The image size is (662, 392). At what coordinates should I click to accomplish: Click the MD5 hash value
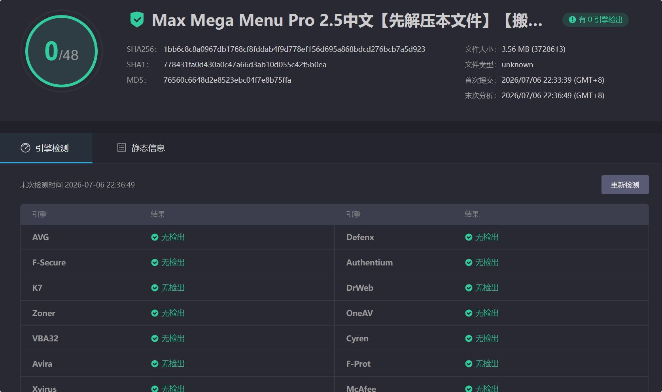tap(227, 80)
